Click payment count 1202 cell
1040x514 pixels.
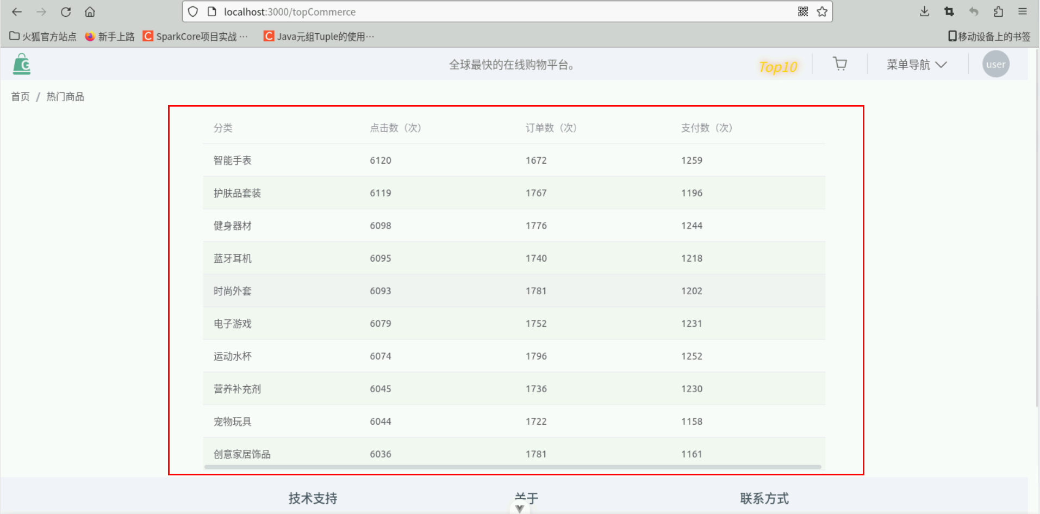[692, 291]
